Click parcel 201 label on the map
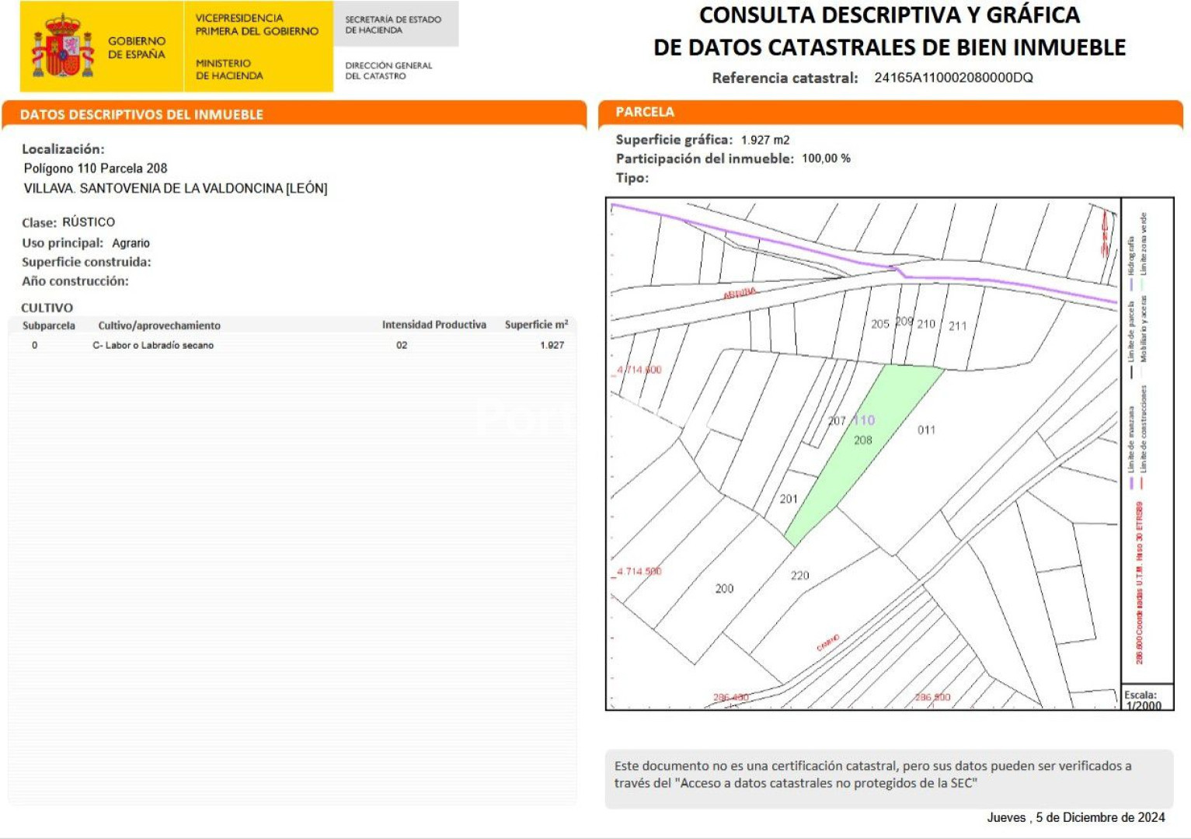 click(x=789, y=499)
